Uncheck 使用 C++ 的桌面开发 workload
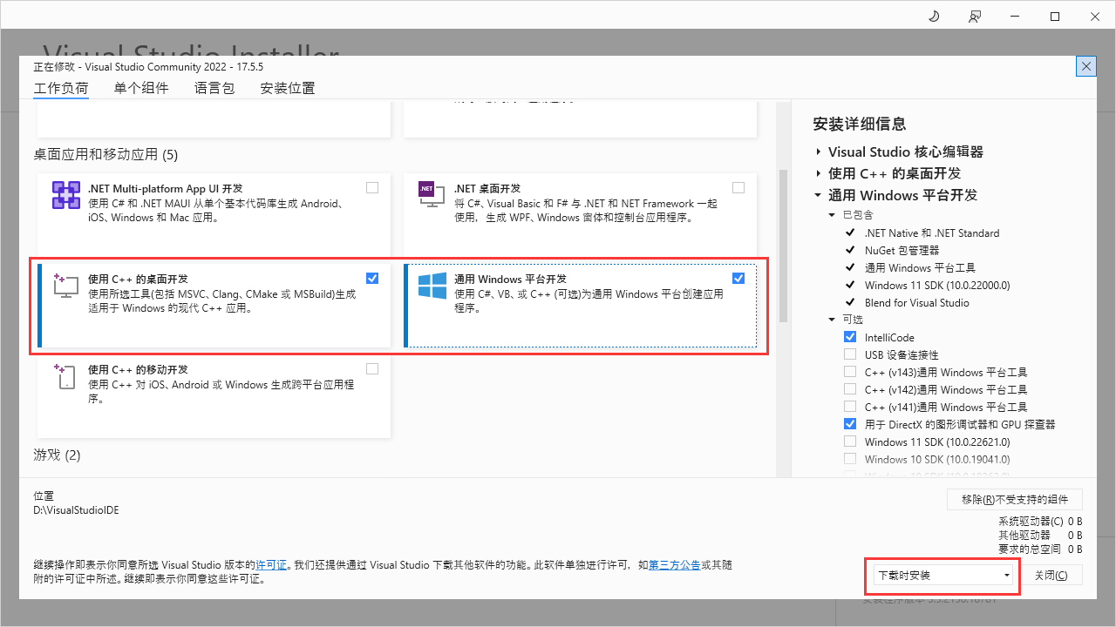The width and height of the screenshot is (1116, 627). 372,278
